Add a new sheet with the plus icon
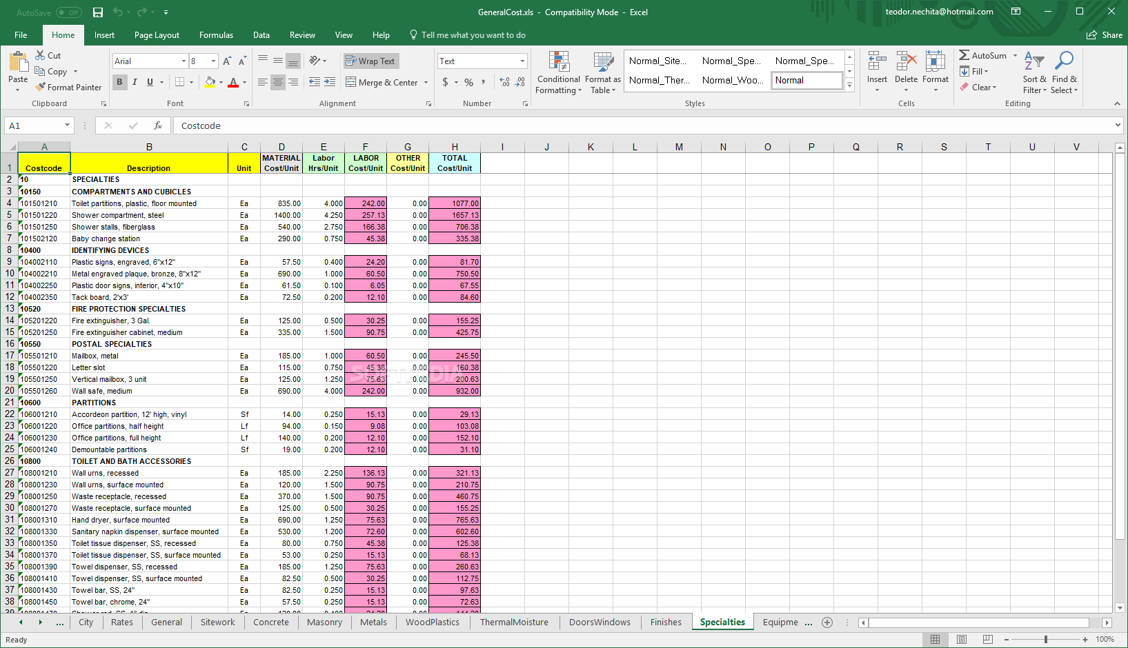 pyautogui.click(x=827, y=622)
